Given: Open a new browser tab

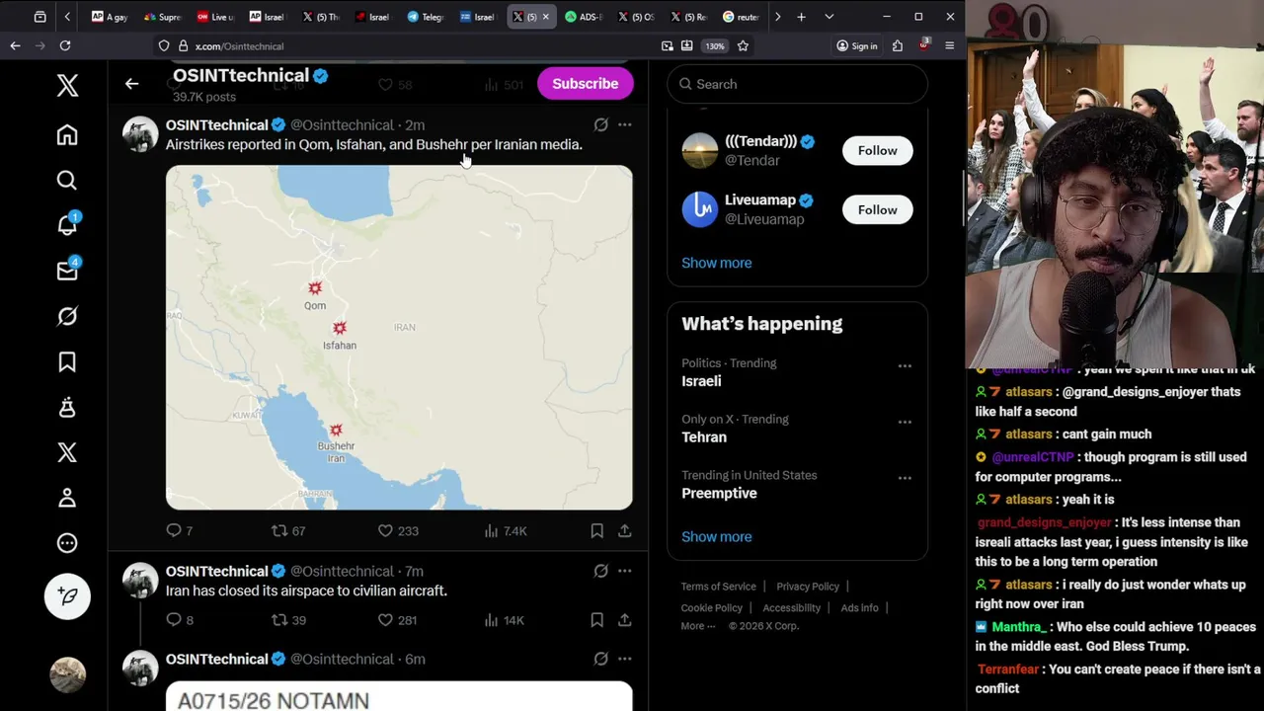Looking at the screenshot, I should [x=801, y=17].
